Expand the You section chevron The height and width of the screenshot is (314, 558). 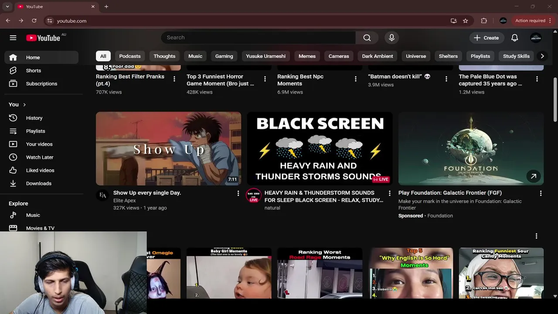coord(24,105)
